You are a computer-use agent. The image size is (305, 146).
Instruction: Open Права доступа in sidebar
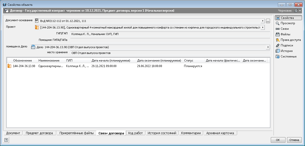click(290, 40)
